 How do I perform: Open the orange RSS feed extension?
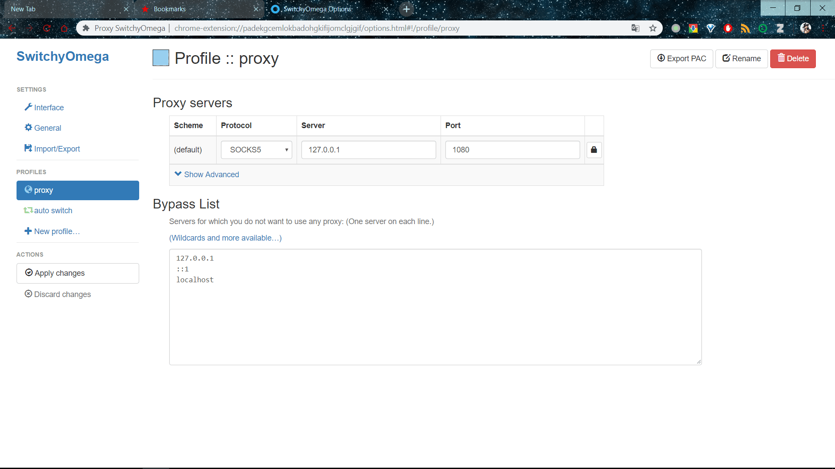tap(745, 28)
